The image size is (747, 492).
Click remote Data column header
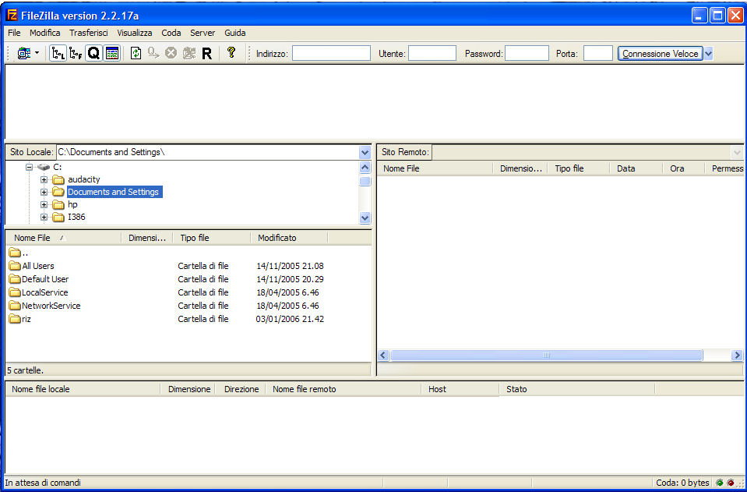click(x=636, y=168)
